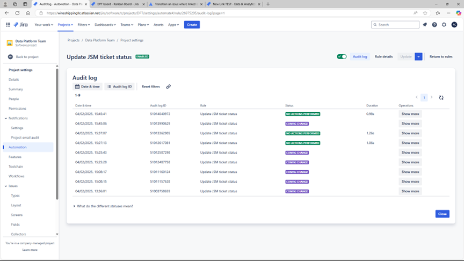The height and width of the screenshot is (261, 464).
Task: Go to the next audit log page
Action: (431, 97)
